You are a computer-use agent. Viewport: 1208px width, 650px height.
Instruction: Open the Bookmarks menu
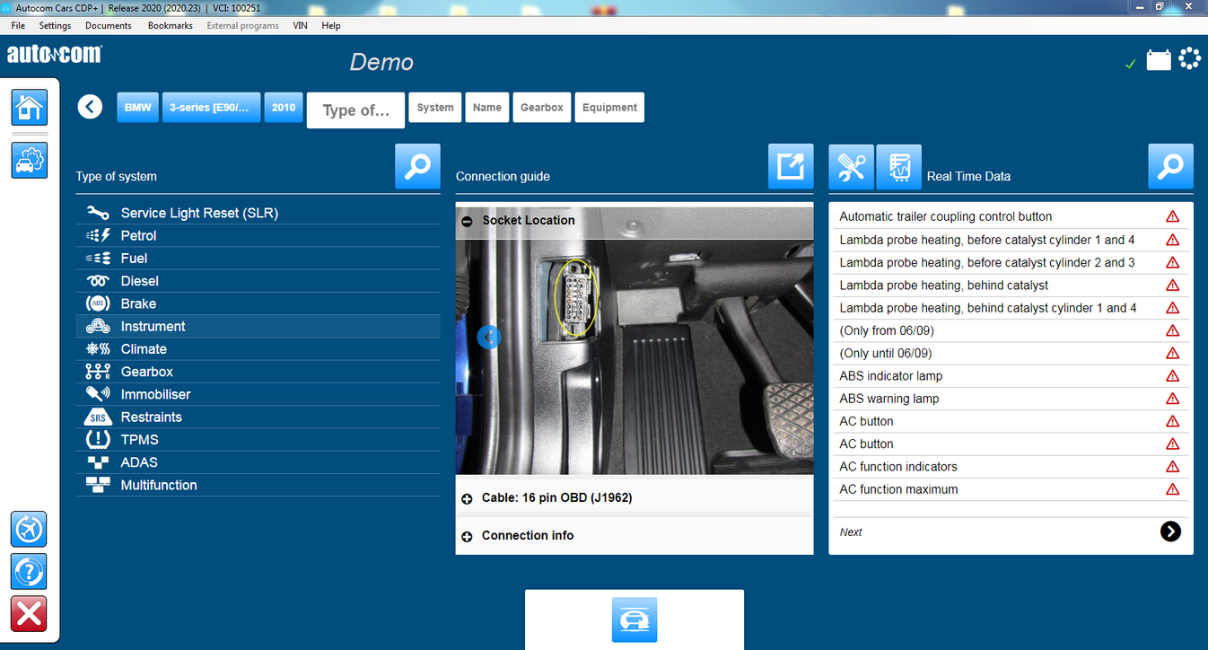[x=170, y=25]
